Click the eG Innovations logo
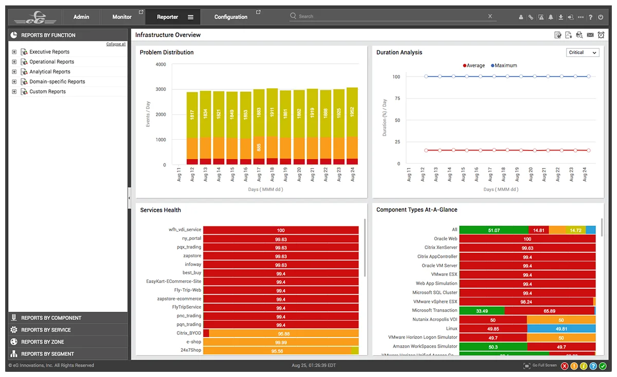 point(35,17)
